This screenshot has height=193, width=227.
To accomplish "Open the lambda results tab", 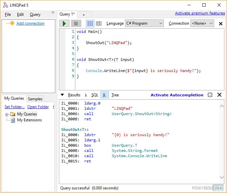I will (86, 95).
